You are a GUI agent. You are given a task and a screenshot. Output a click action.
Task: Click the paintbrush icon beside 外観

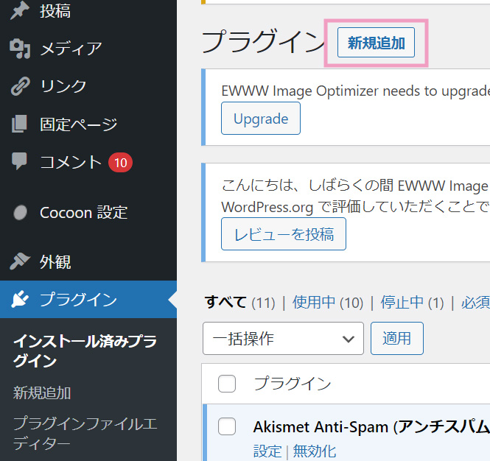[x=20, y=261]
